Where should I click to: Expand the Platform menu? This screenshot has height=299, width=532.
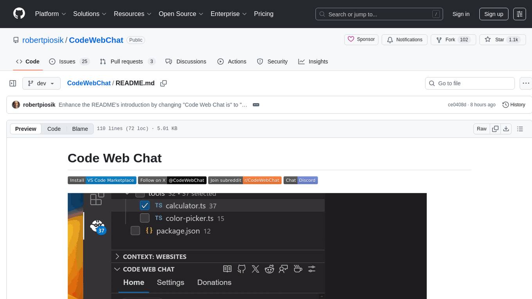(50, 14)
